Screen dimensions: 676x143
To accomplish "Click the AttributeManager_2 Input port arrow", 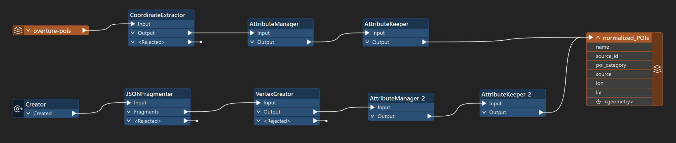I will click(x=372, y=107).
